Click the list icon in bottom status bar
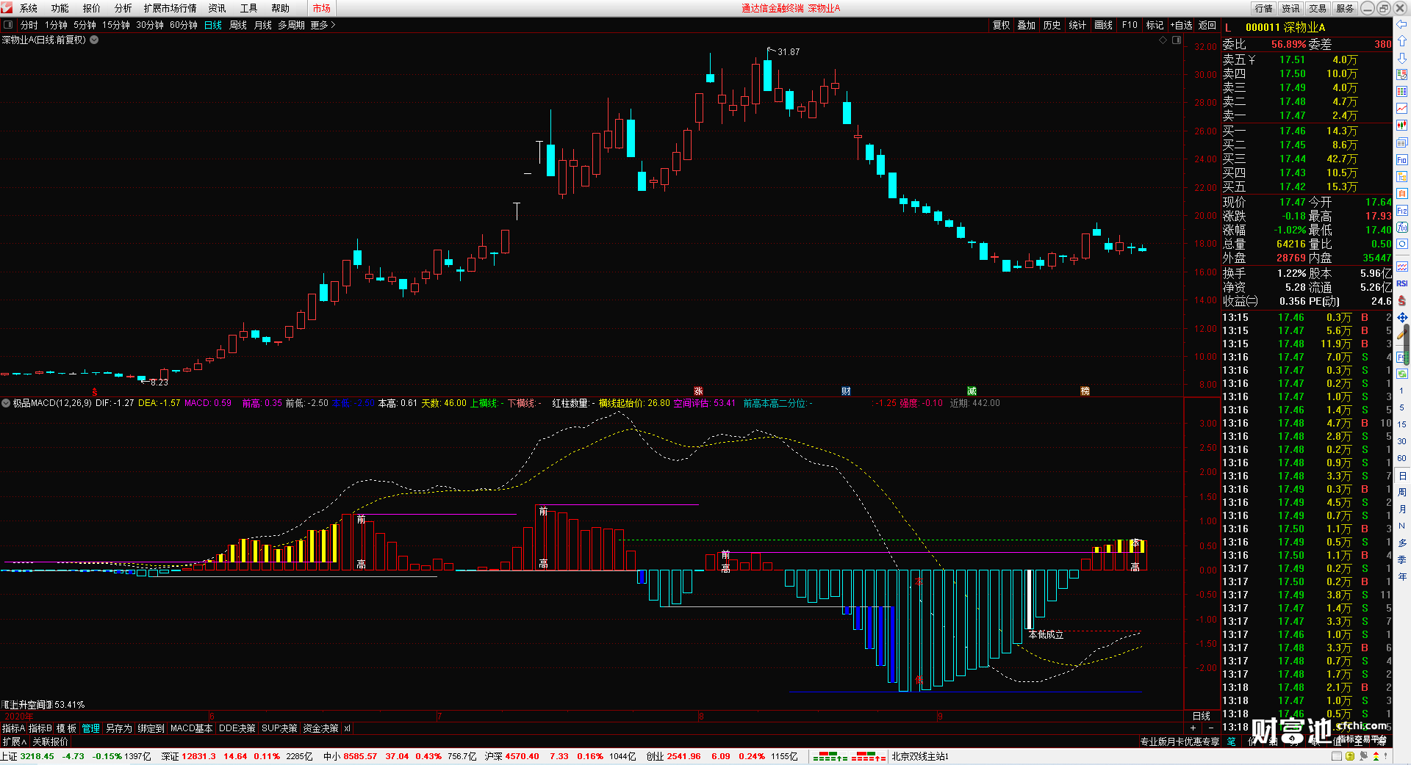 [1337, 756]
